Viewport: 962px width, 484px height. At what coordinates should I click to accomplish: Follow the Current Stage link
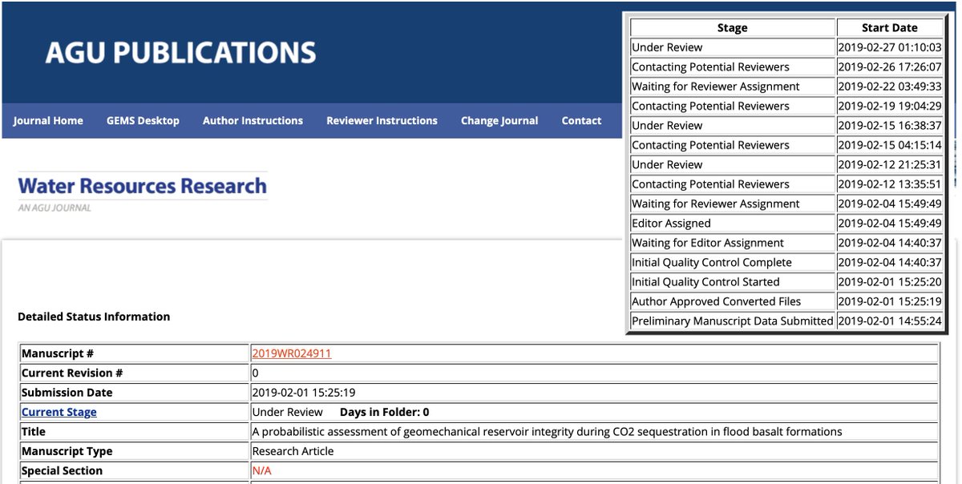tap(59, 412)
